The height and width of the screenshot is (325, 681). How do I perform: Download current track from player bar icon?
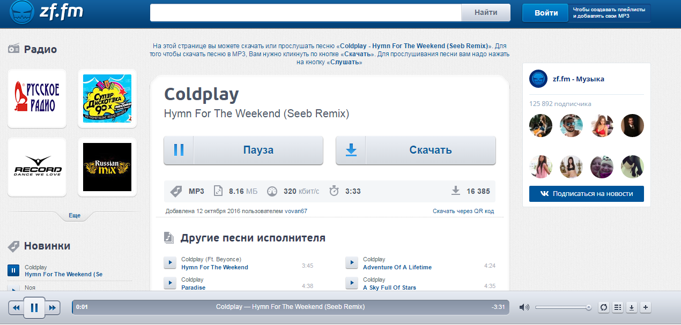click(632, 307)
